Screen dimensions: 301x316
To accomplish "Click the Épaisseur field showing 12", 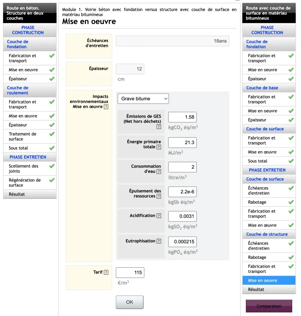I will tap(130, 69).
